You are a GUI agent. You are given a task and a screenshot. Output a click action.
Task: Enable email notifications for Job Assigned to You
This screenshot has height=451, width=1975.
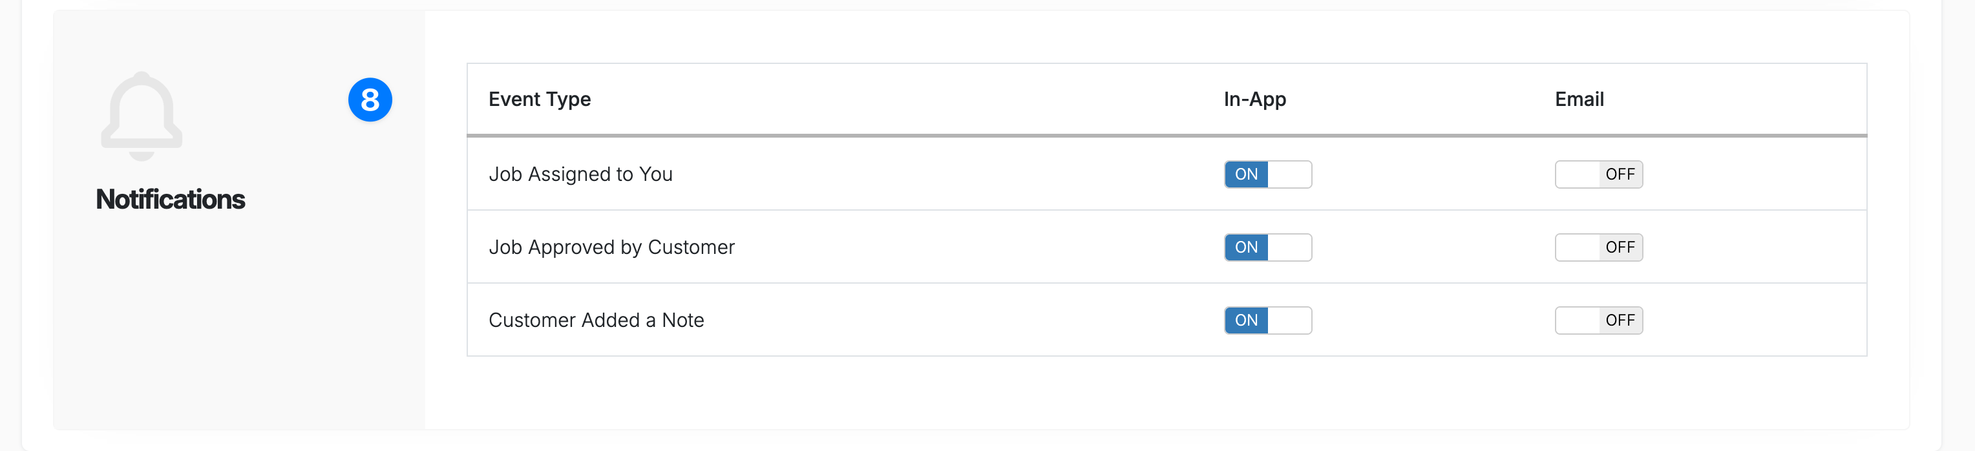[x=1599, y=174]
